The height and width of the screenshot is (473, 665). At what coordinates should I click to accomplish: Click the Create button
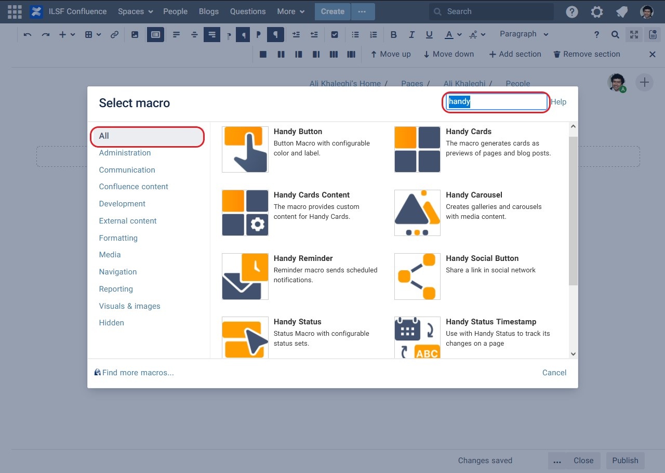[x=332, y=11]
